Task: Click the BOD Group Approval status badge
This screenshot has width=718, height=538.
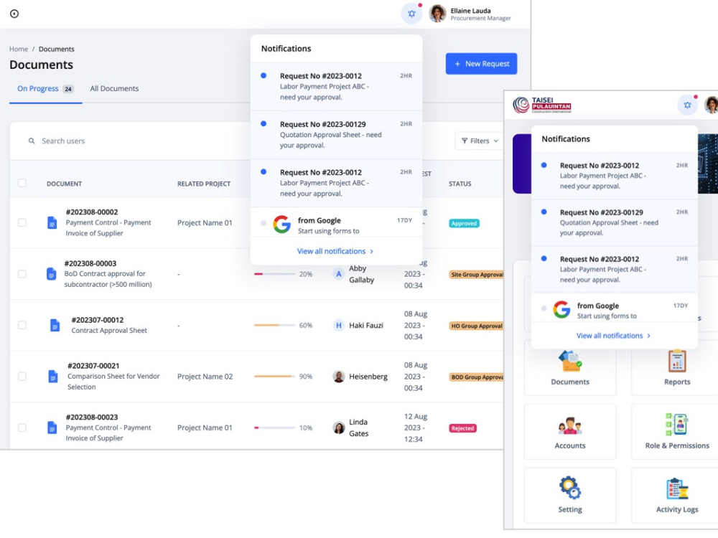Action: [x=476, y=377]
